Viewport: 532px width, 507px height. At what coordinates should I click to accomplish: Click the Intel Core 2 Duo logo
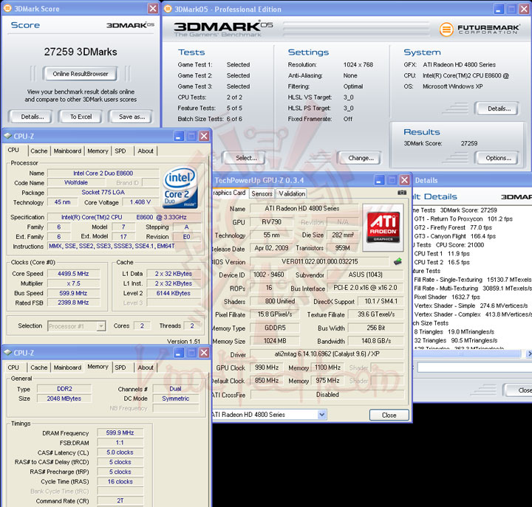tap(180, 187)
